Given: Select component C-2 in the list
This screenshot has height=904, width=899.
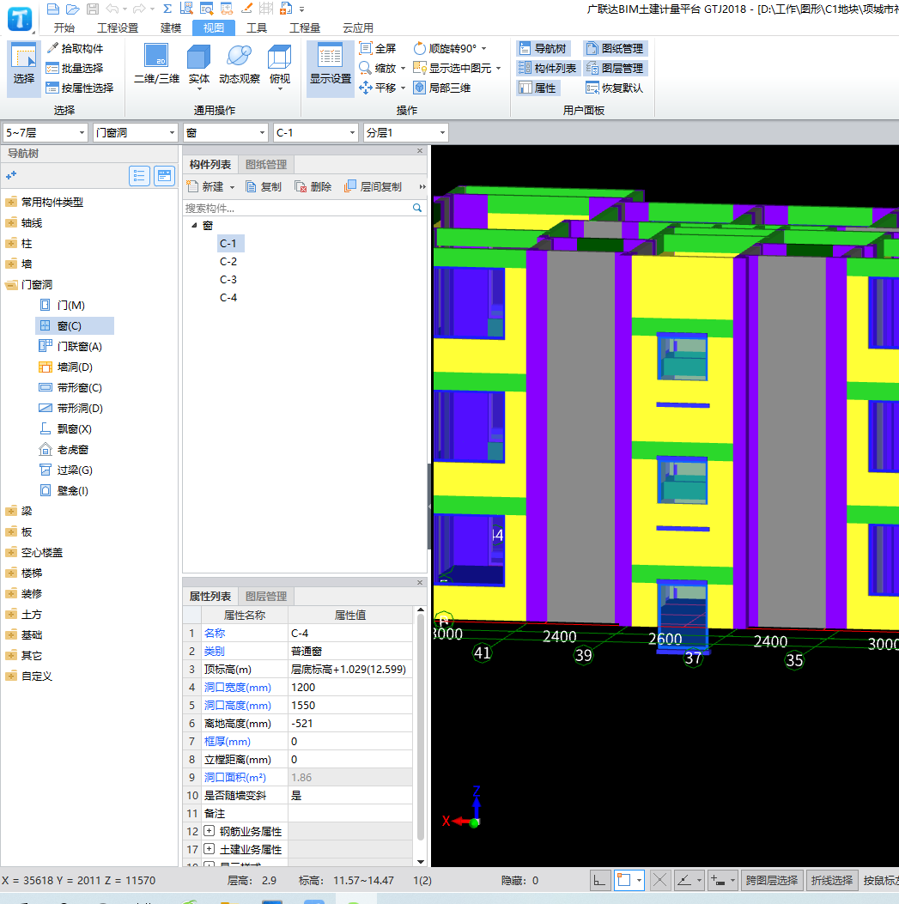Looking at the screenshot, I should pyautogui.click(x=228, y=261).
